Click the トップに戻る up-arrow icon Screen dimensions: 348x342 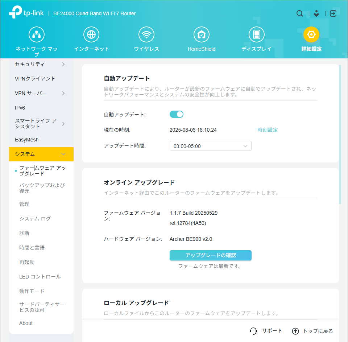(x=295, y=331)
